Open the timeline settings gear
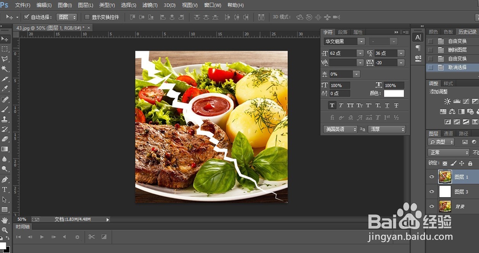Screen dimensions: 479x253 [77, 237]
